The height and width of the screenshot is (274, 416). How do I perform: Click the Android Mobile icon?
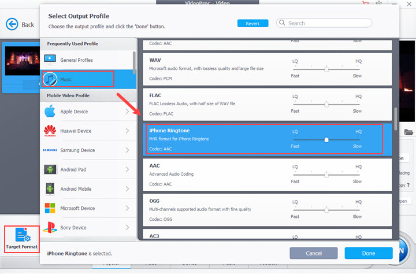pos(50,189)
